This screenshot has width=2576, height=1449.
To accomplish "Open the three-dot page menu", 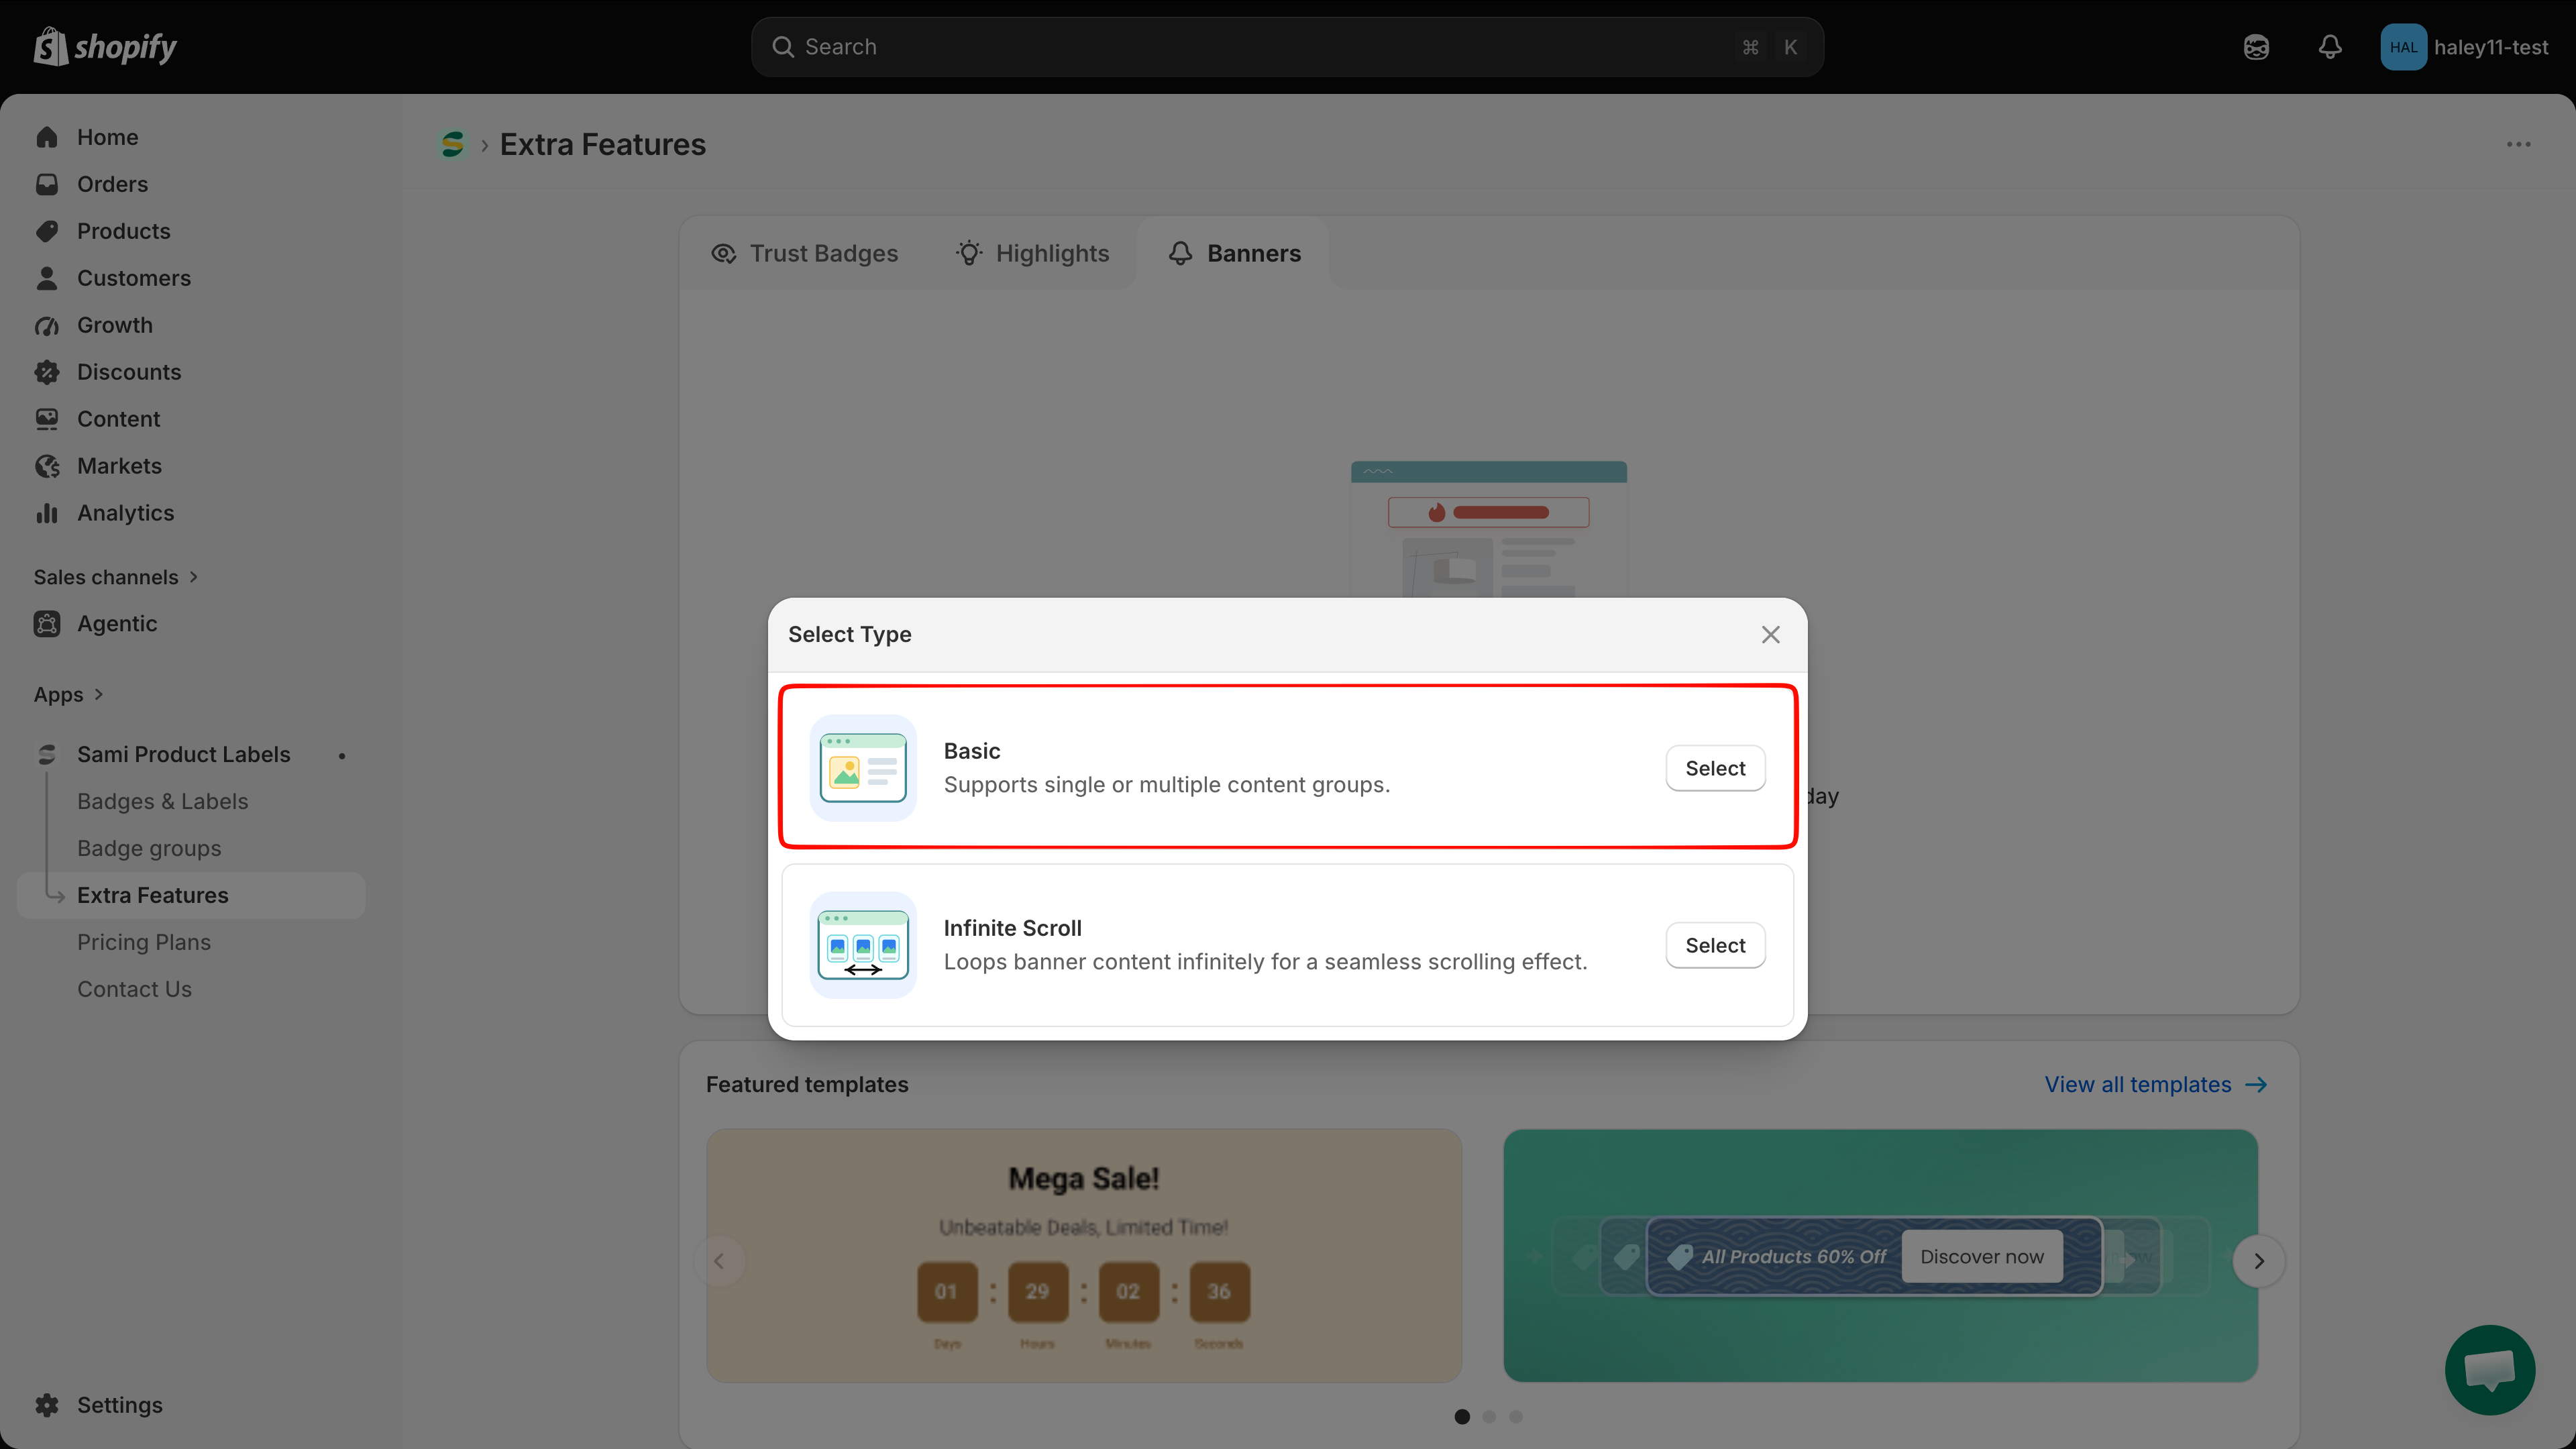I will tap(2518, 144).
